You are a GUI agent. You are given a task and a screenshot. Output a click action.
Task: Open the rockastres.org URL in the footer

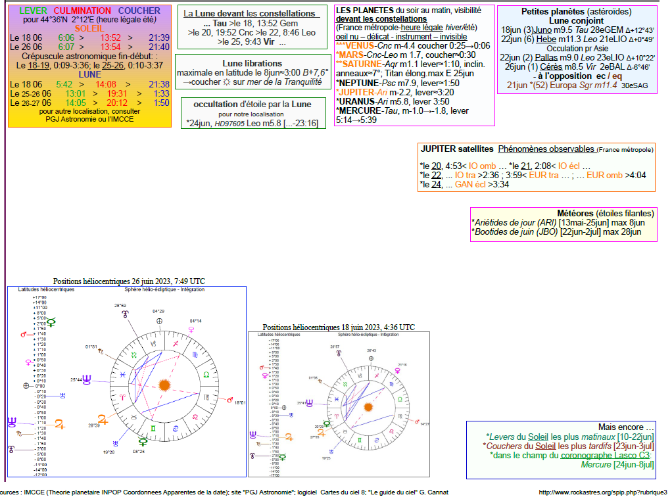click(603, 492)
